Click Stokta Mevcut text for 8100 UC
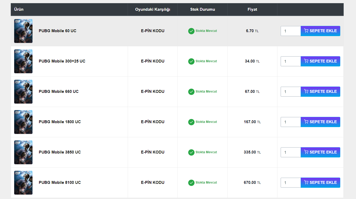Image resolution: width=356 pixels, height=199 pixels. click(x=206, y=183)
